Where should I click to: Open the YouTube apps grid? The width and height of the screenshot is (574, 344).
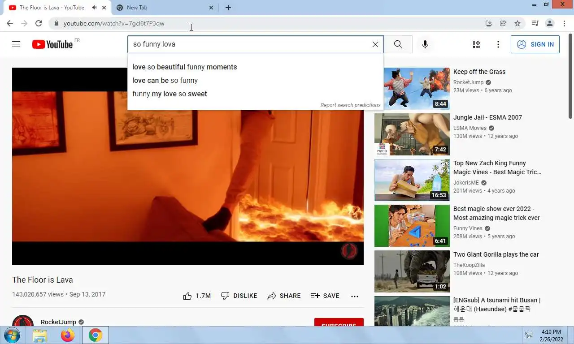tap(477, 44)
